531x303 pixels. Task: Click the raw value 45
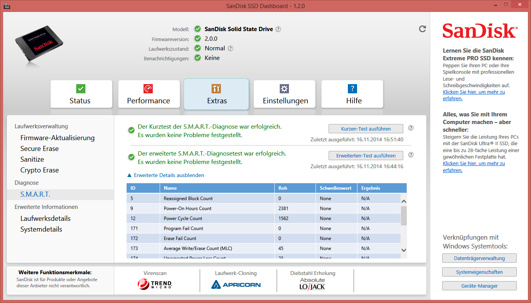(x=281, y=248)
